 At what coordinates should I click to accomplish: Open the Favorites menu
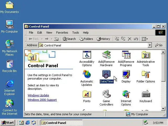(x=62, y=33)
